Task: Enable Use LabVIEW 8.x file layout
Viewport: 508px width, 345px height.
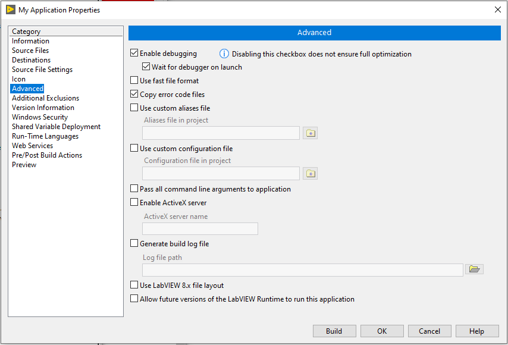Action: click(x=134, y=285)
